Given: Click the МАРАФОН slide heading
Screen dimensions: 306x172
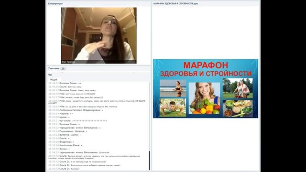Looking at the screenshot, I should point(206,65).
